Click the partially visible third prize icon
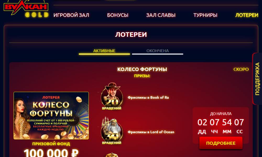Image resolution: width=262 pixels, height=157 pixels. 112,155
